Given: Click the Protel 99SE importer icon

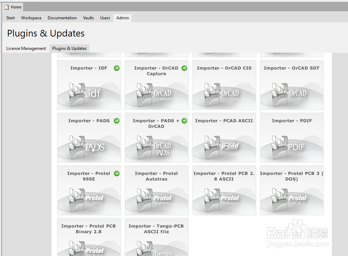Looking at the screenshot, I should (x=86, y=200).
